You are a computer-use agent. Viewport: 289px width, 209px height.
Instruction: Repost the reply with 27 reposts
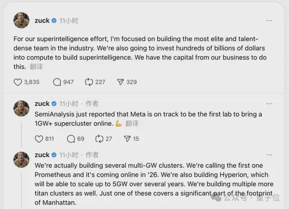tap(99, 139)
